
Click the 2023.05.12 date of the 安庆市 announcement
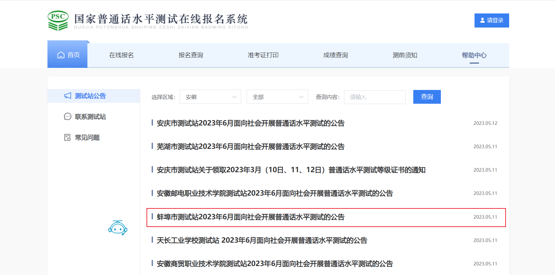click(x=485, y=123)
